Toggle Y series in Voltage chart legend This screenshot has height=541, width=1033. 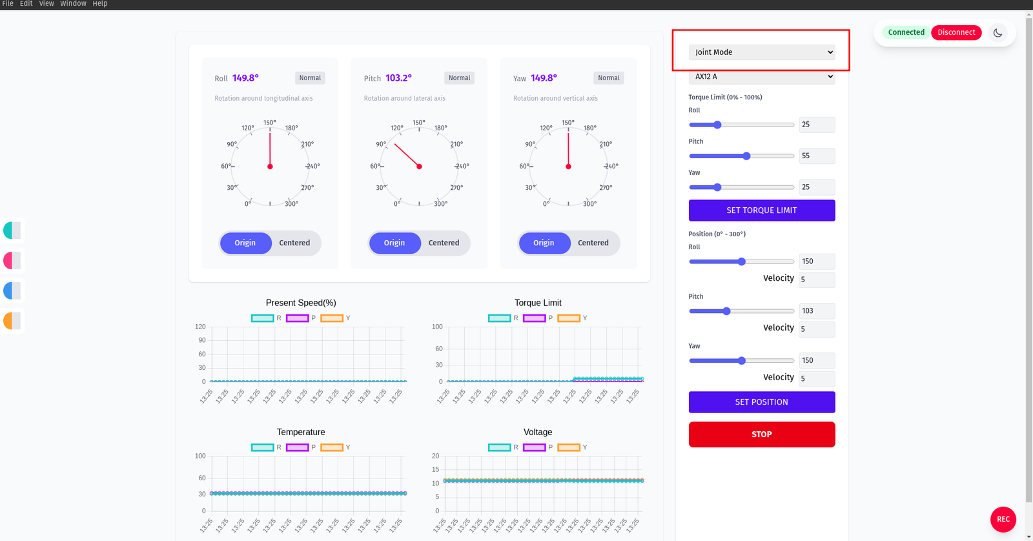tap(569, 447)
